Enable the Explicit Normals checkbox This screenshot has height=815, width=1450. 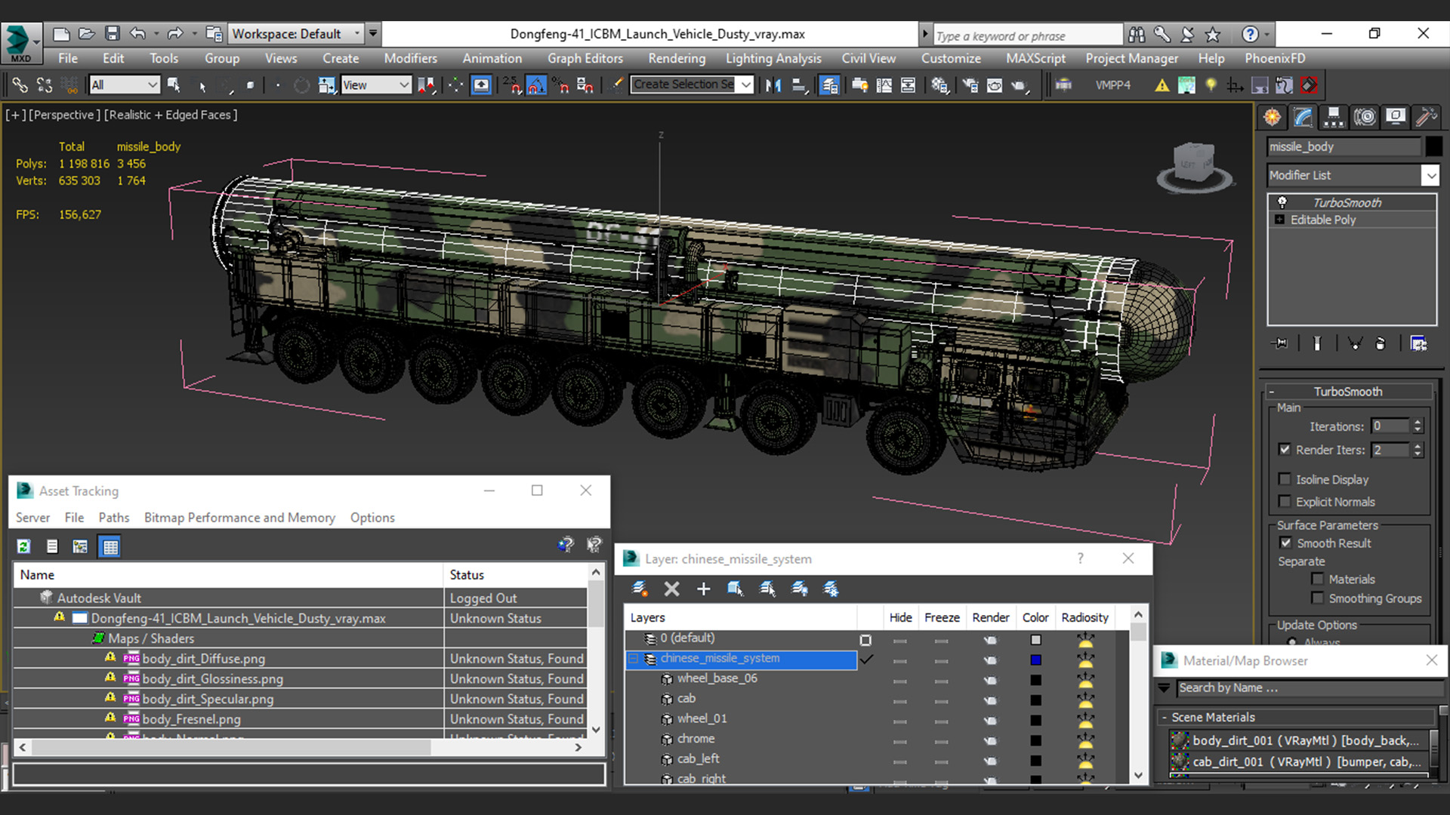pos(1285,501)
